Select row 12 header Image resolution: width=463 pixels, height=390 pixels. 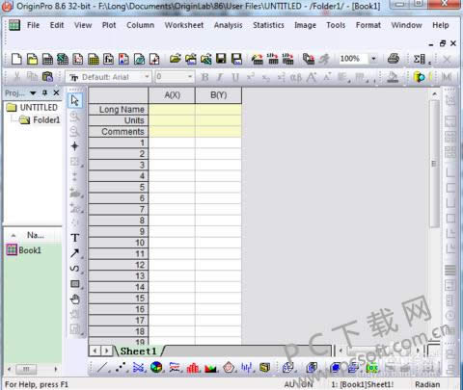click(x=118, y=265)
